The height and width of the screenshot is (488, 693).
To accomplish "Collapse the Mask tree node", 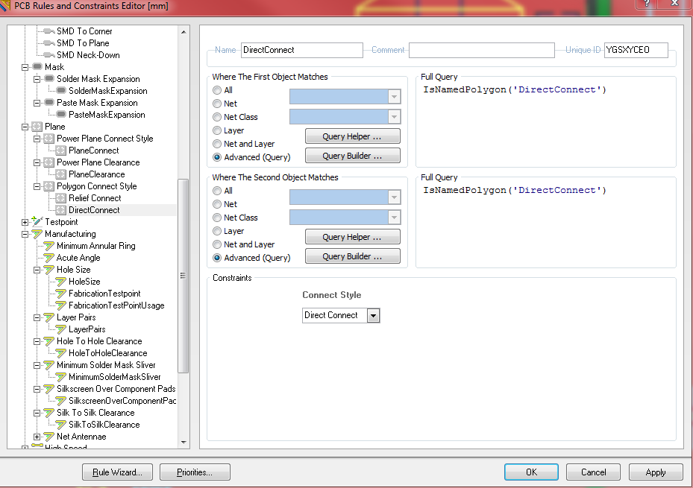I will coord(25,67).
